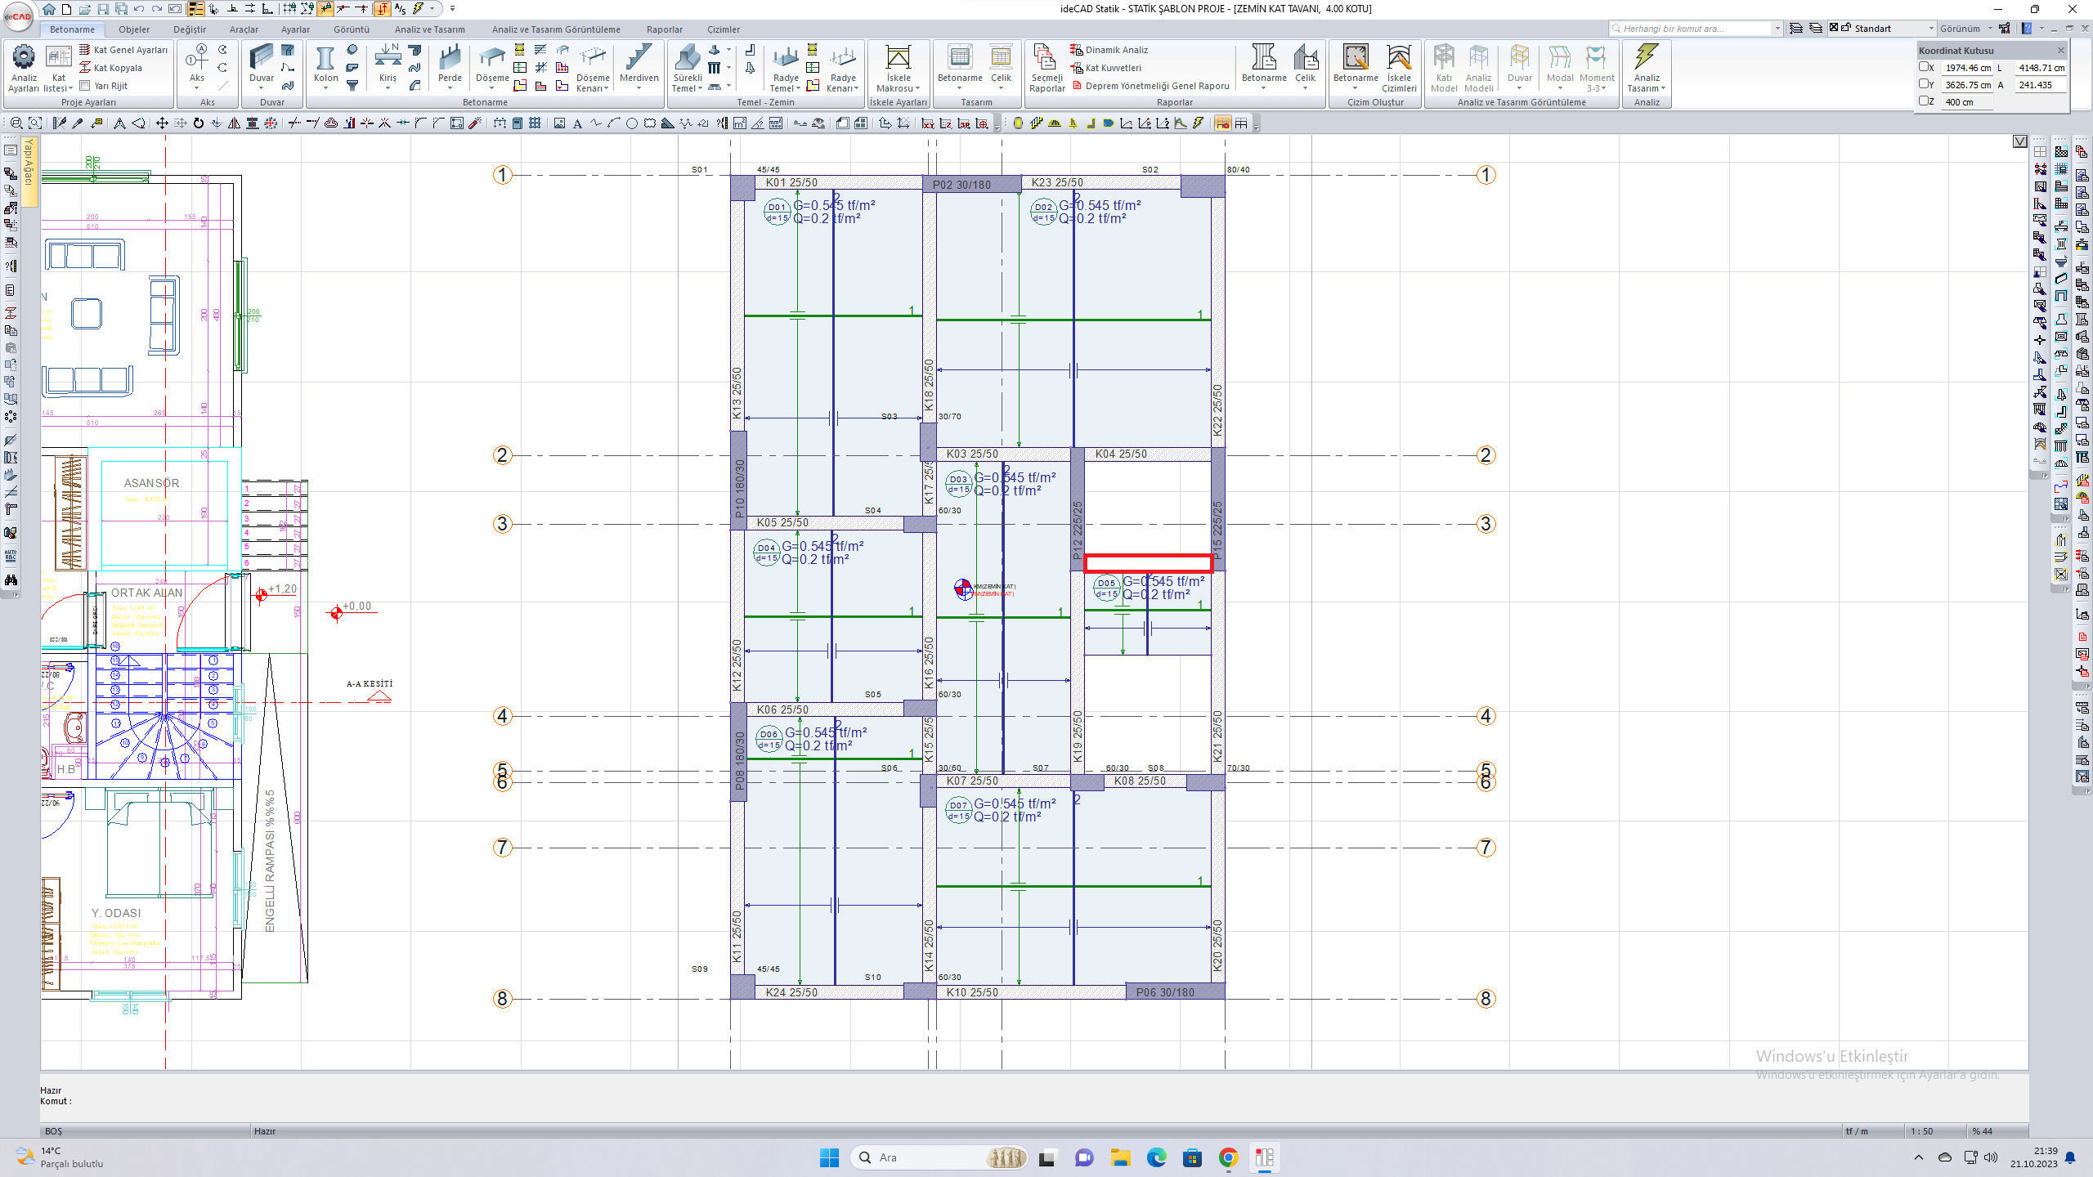This screenshot has height=1177, width=2093.
Task: Click the Kat Kopyala button
Action: 110,68
